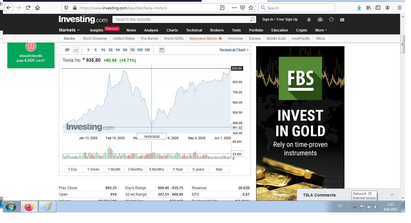Click the Windows volume speaker icon
Viewport: 411px width, 223px height.
click(376, 207)
